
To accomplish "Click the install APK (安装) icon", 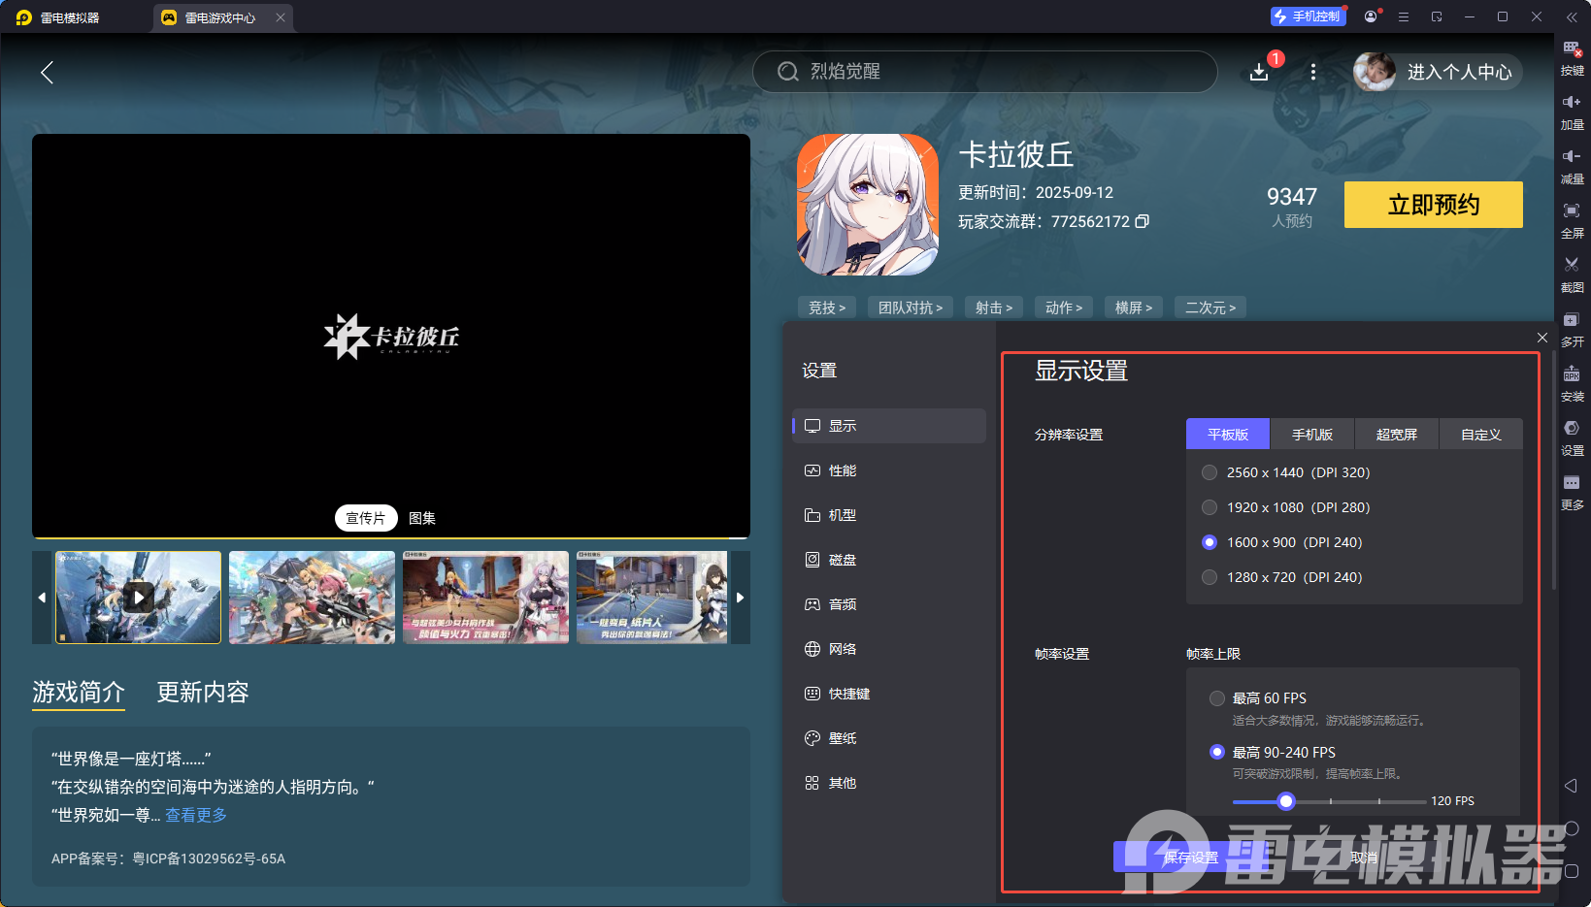I will [x=1573, y=381].
